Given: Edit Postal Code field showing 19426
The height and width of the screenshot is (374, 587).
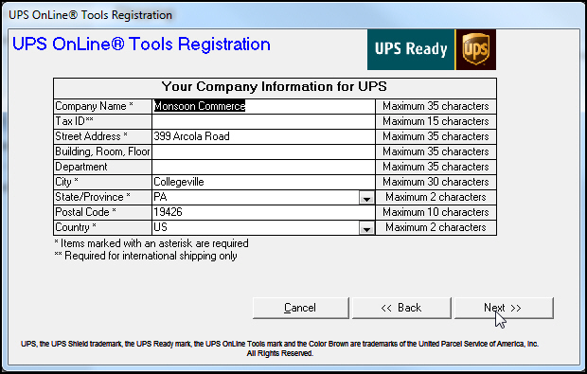Looking at the screenshot, I should (263, 212).
